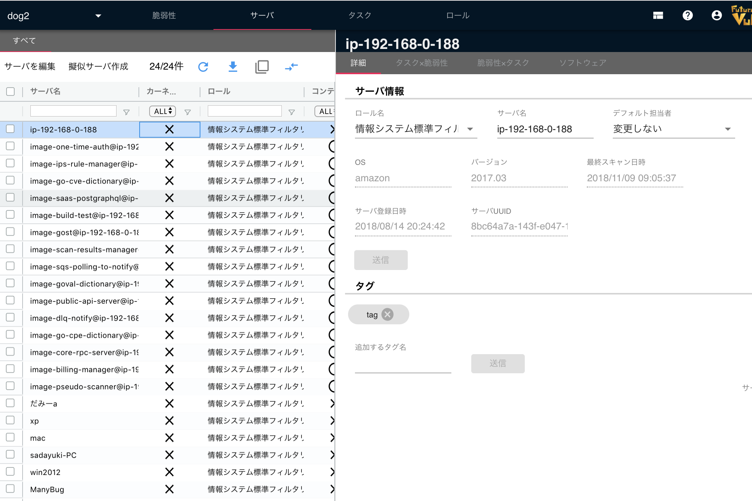Open the help icon in the top bar

pyautogui.click(x=687, y=15)
